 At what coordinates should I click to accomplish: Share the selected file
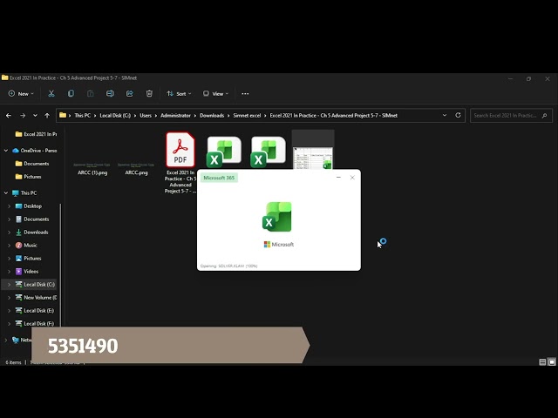coord(130,94)
